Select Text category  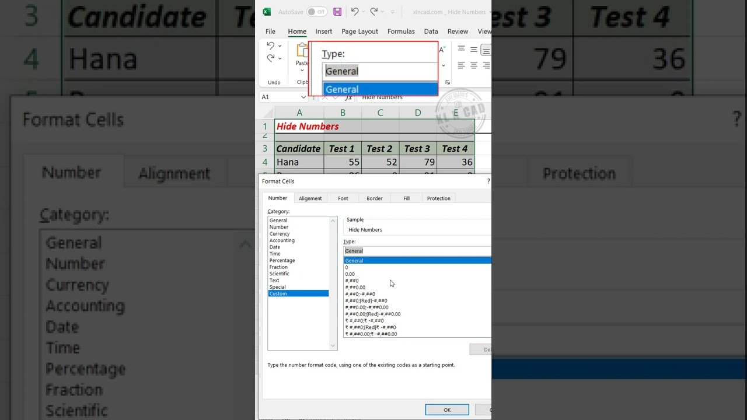tap(298, 281)
